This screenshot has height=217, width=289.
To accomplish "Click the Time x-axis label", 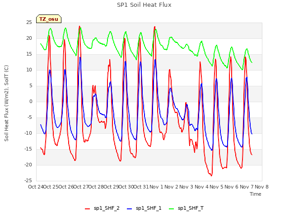I will (x=256, y=194).
